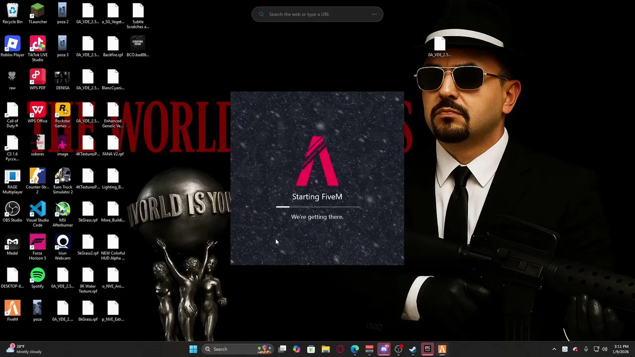Screen dimensions: 635x357
Task: Switch to Epic Games Launcher in taskbar
Action: point(427,349)
